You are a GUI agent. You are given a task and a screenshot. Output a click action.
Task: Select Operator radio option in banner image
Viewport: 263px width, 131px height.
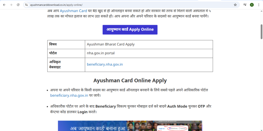[x=180, y=128]
